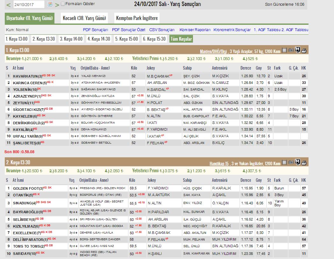Show all races with Tüm Koşular
Image resolution: width=334 pixels, height=259 pixels.
tap(181, 39)
